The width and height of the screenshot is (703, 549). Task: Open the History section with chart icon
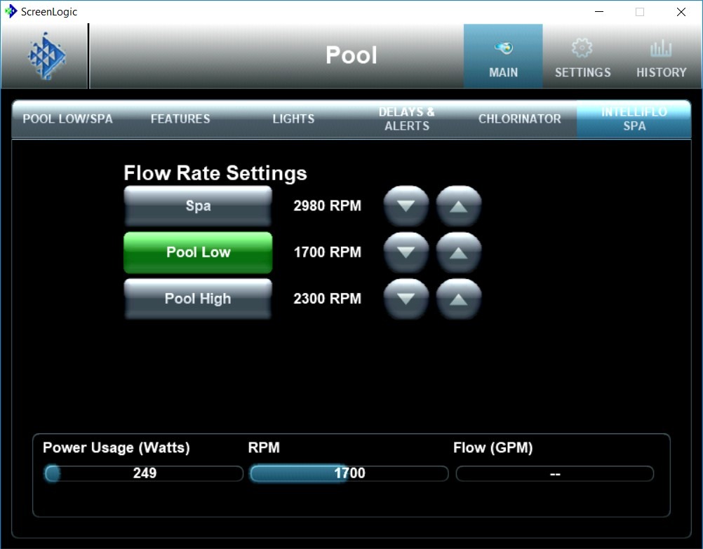tap(662, 56)
